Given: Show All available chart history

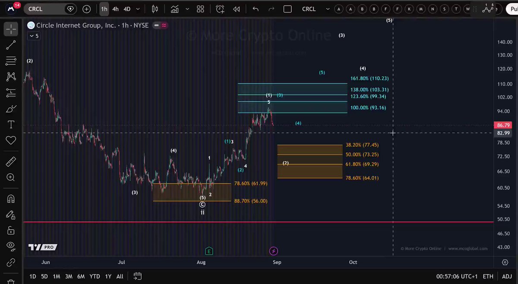Looking at the screenshot, I should 120,276.
